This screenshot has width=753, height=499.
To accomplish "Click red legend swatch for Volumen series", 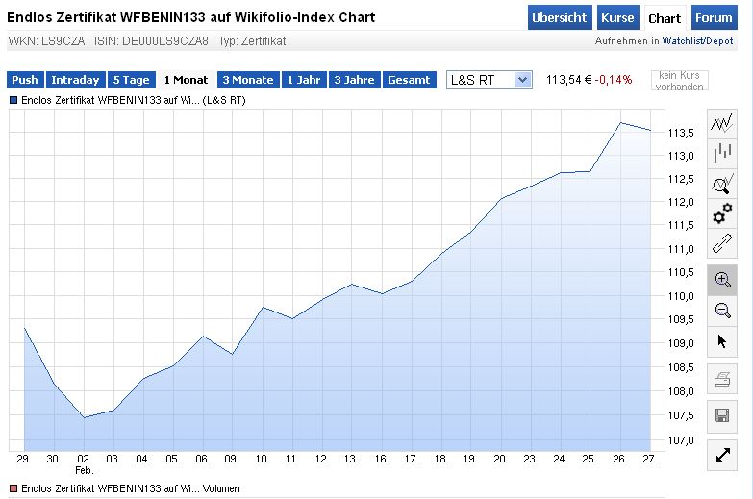I will 13,488.
